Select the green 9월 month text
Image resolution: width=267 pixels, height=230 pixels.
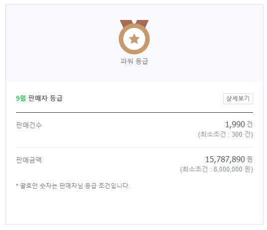(21, 98)
